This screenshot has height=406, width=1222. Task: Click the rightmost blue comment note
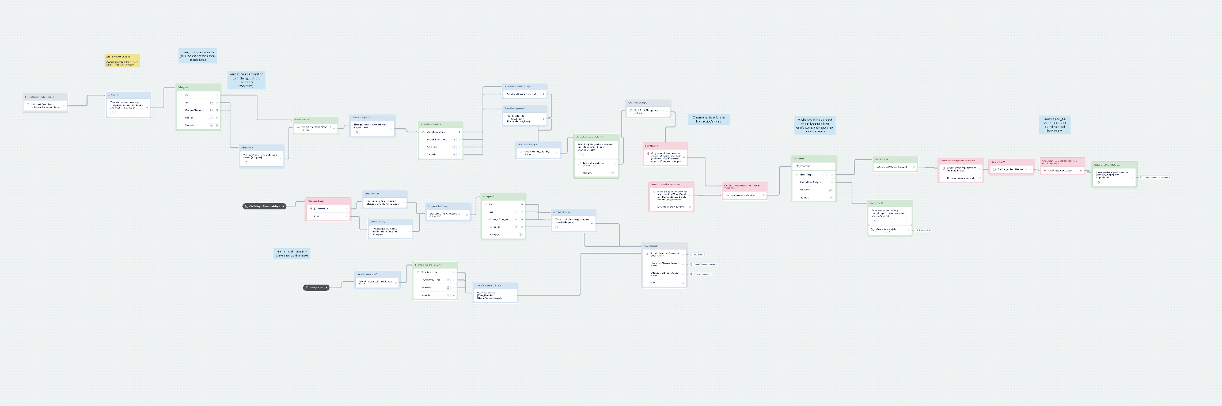pyautogui.click(x=1054, y=125)
